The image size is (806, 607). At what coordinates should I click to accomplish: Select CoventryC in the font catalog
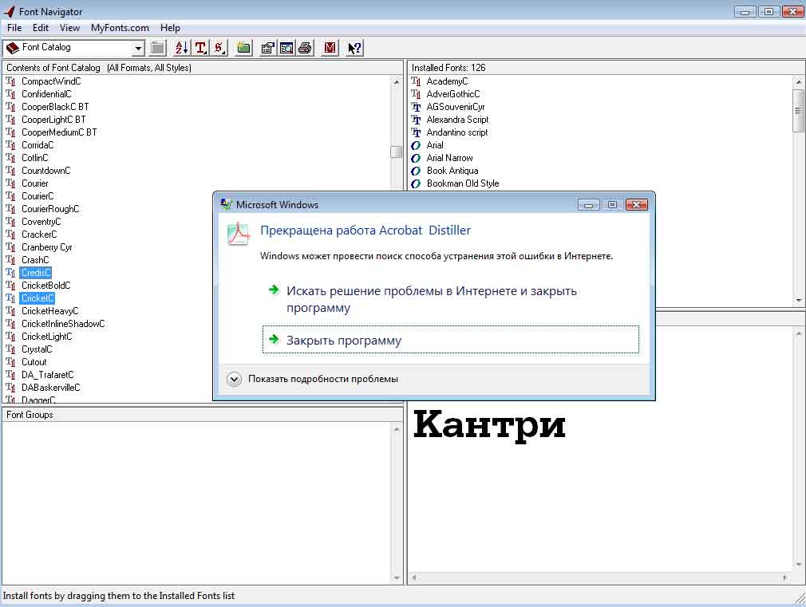click(41, 222)
